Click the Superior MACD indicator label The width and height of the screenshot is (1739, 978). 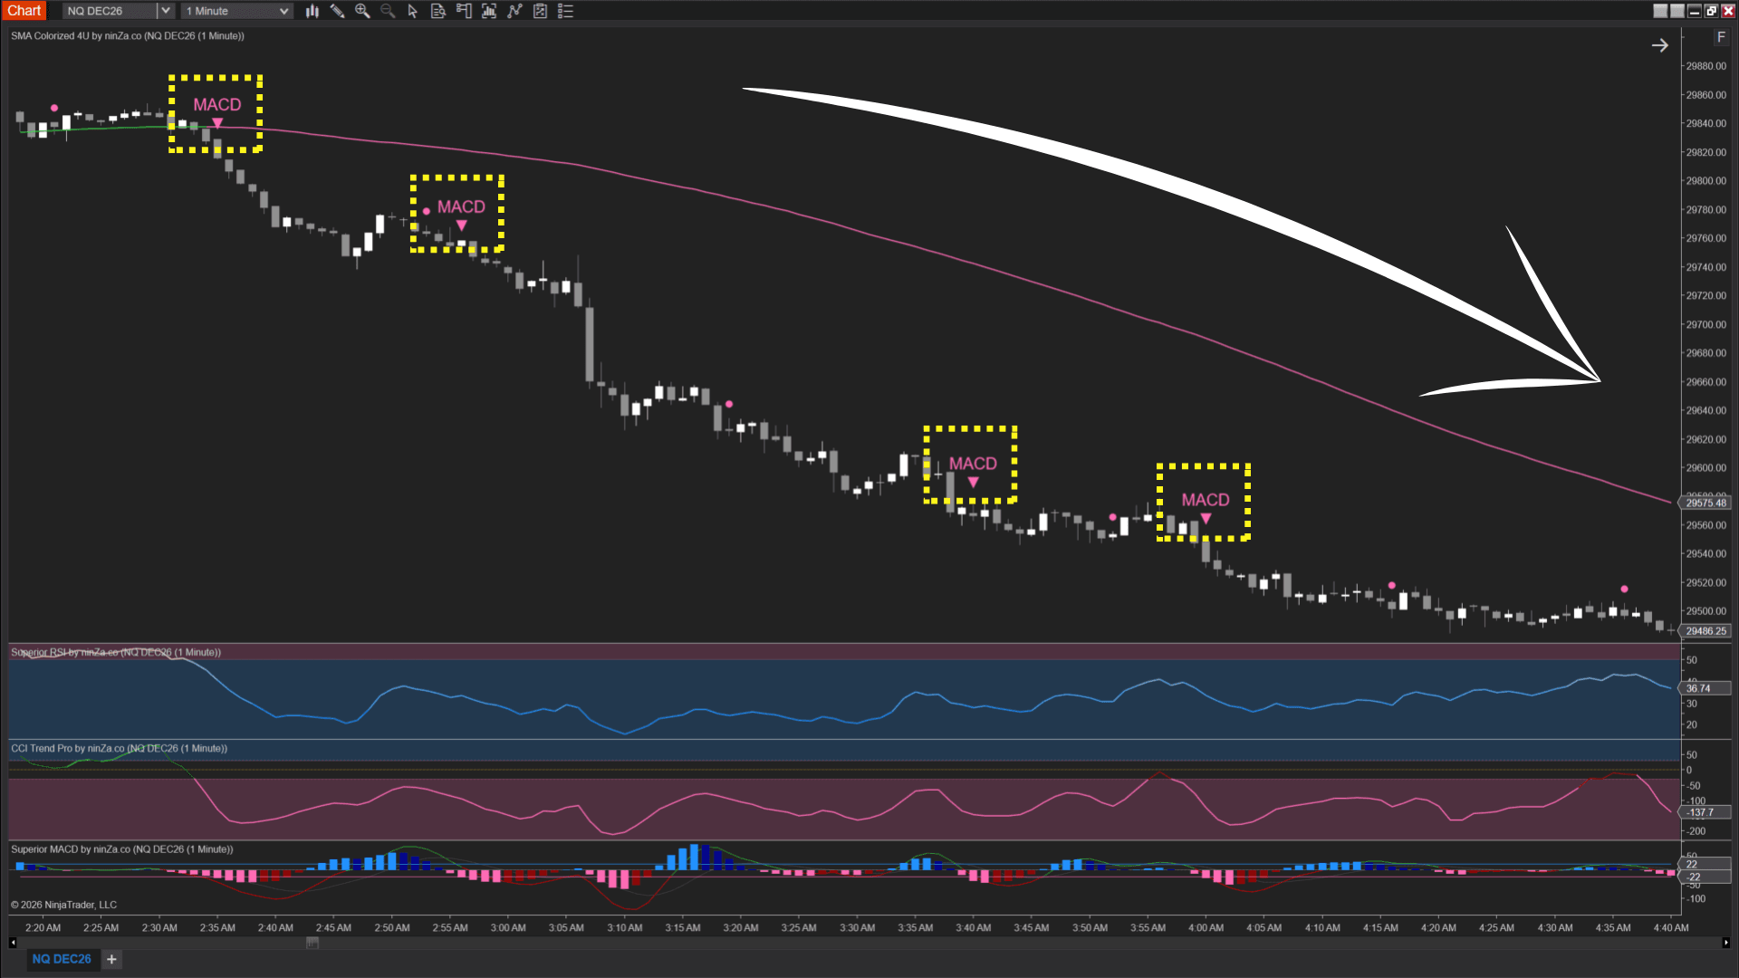[122, 849]
